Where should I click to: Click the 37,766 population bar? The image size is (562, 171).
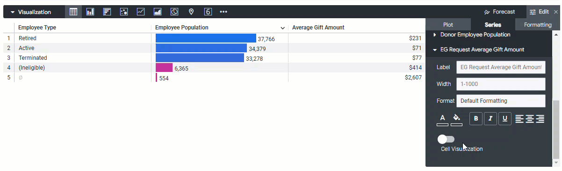206,38
